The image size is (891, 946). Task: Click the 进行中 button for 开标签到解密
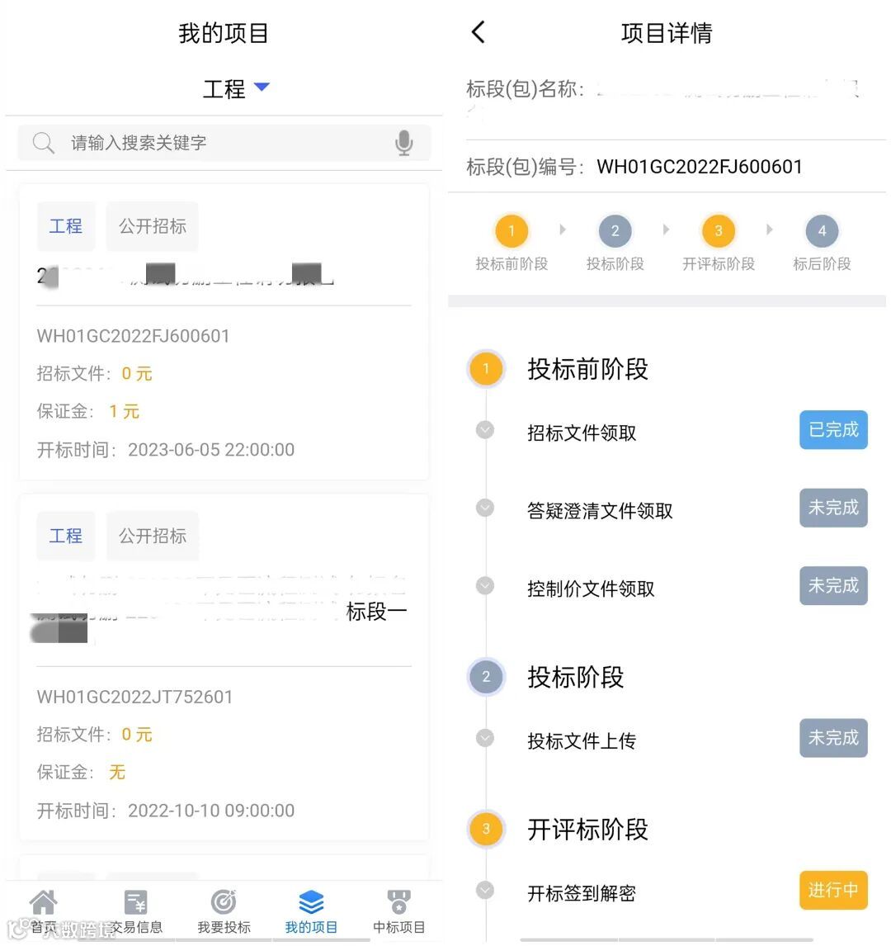[x=833, y=891]
